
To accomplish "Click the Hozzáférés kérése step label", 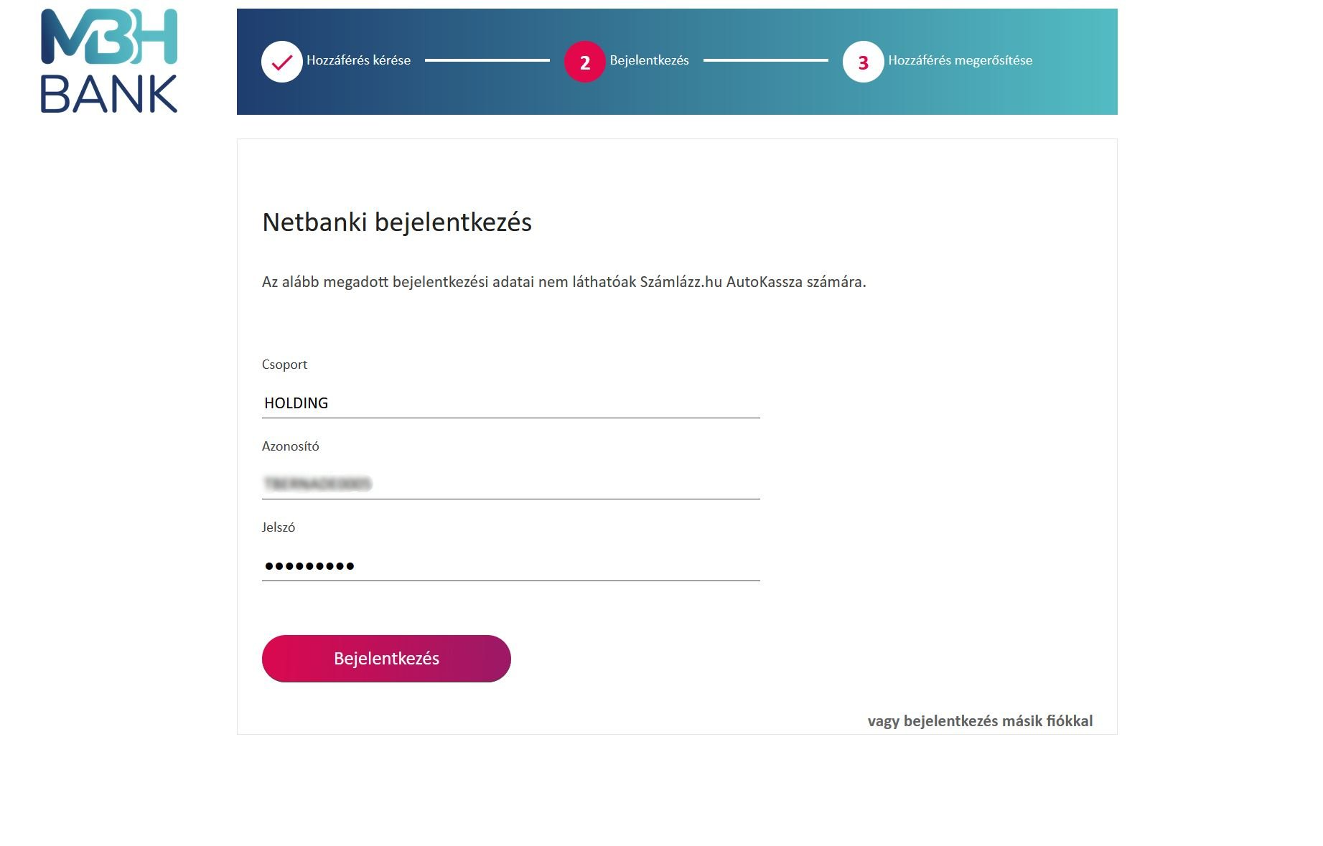I will click(x=358, y=60).
